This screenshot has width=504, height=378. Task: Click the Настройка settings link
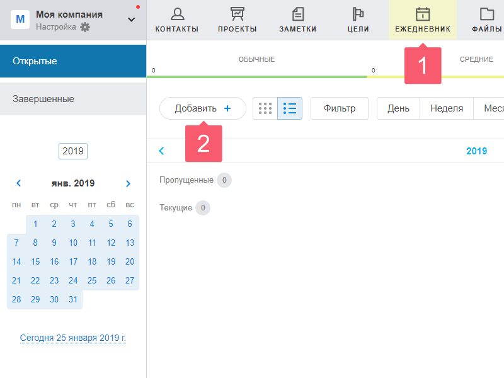click(56, 26)
